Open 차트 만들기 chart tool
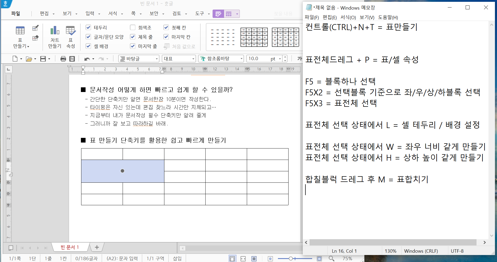The height and width of the screenshot is (262, 497). [x=55, y=37]
